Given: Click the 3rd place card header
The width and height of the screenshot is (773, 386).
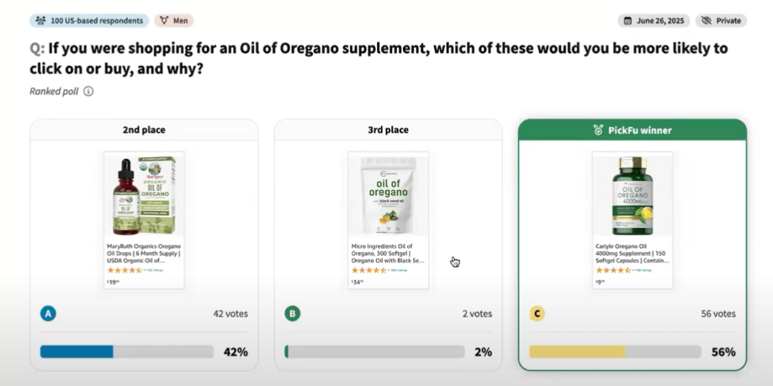Looking at the screenshot, I should 389,130.
